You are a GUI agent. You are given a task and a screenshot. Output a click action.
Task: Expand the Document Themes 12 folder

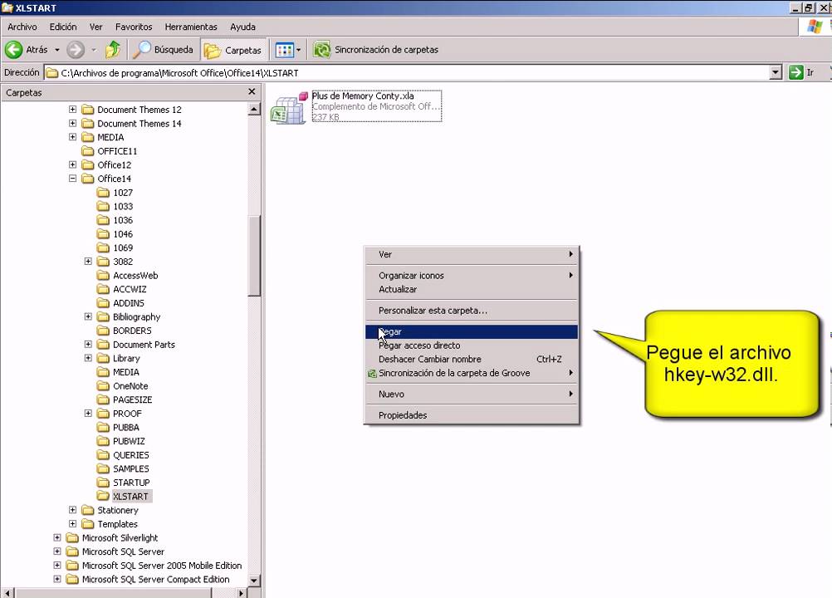click(73, 110)
